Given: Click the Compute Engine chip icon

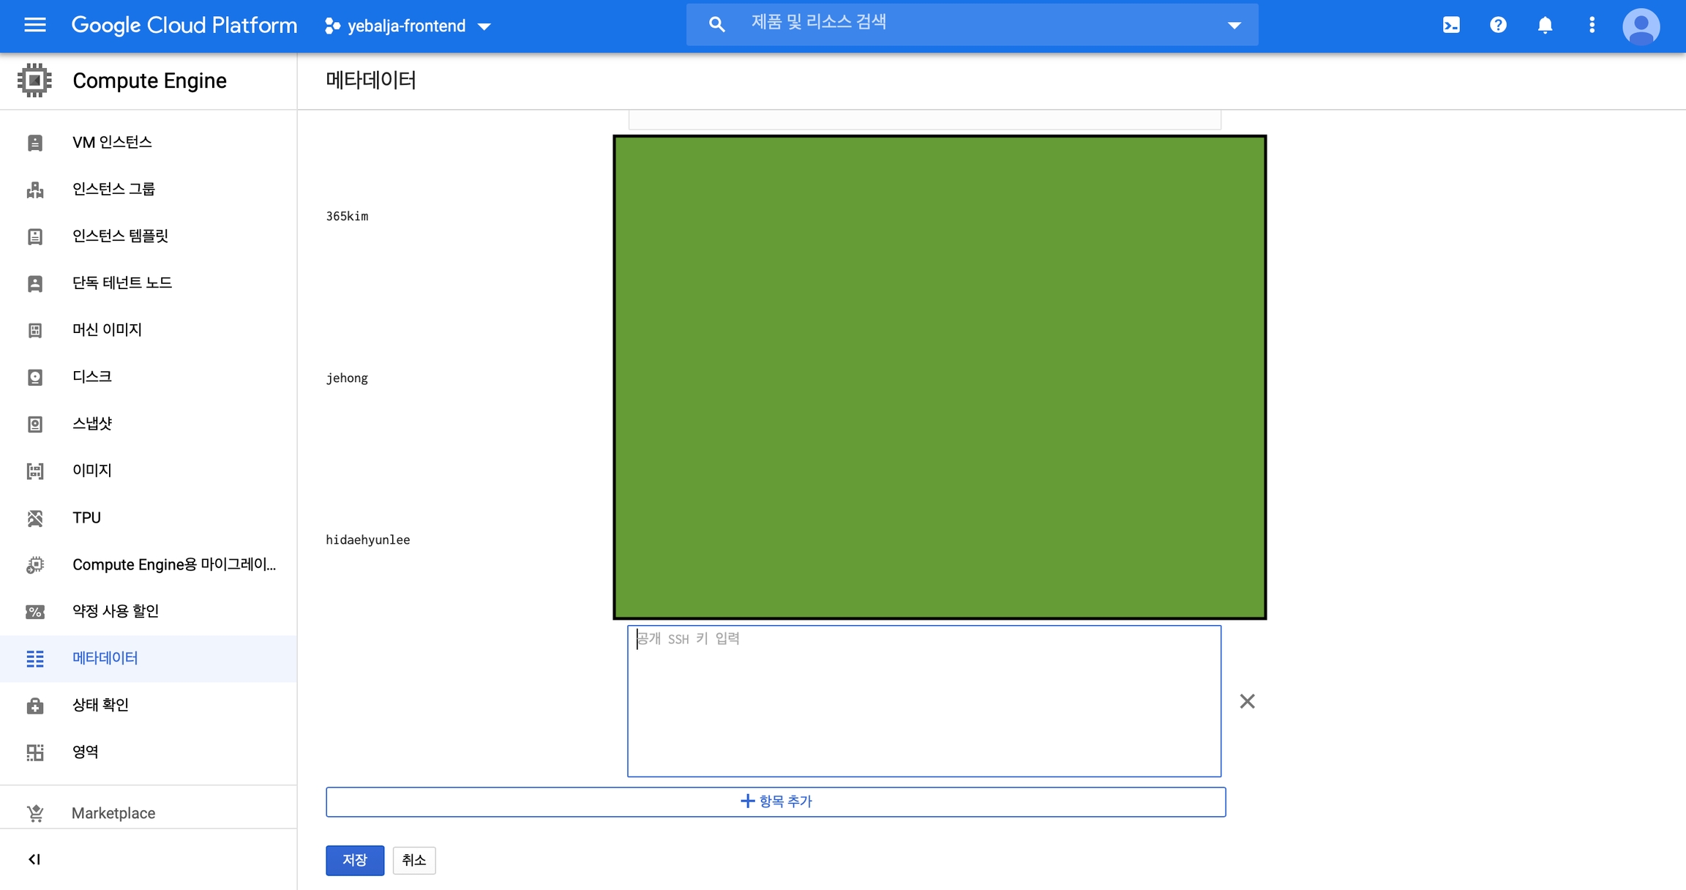Looking at the screenshot, I should (34, 81).
